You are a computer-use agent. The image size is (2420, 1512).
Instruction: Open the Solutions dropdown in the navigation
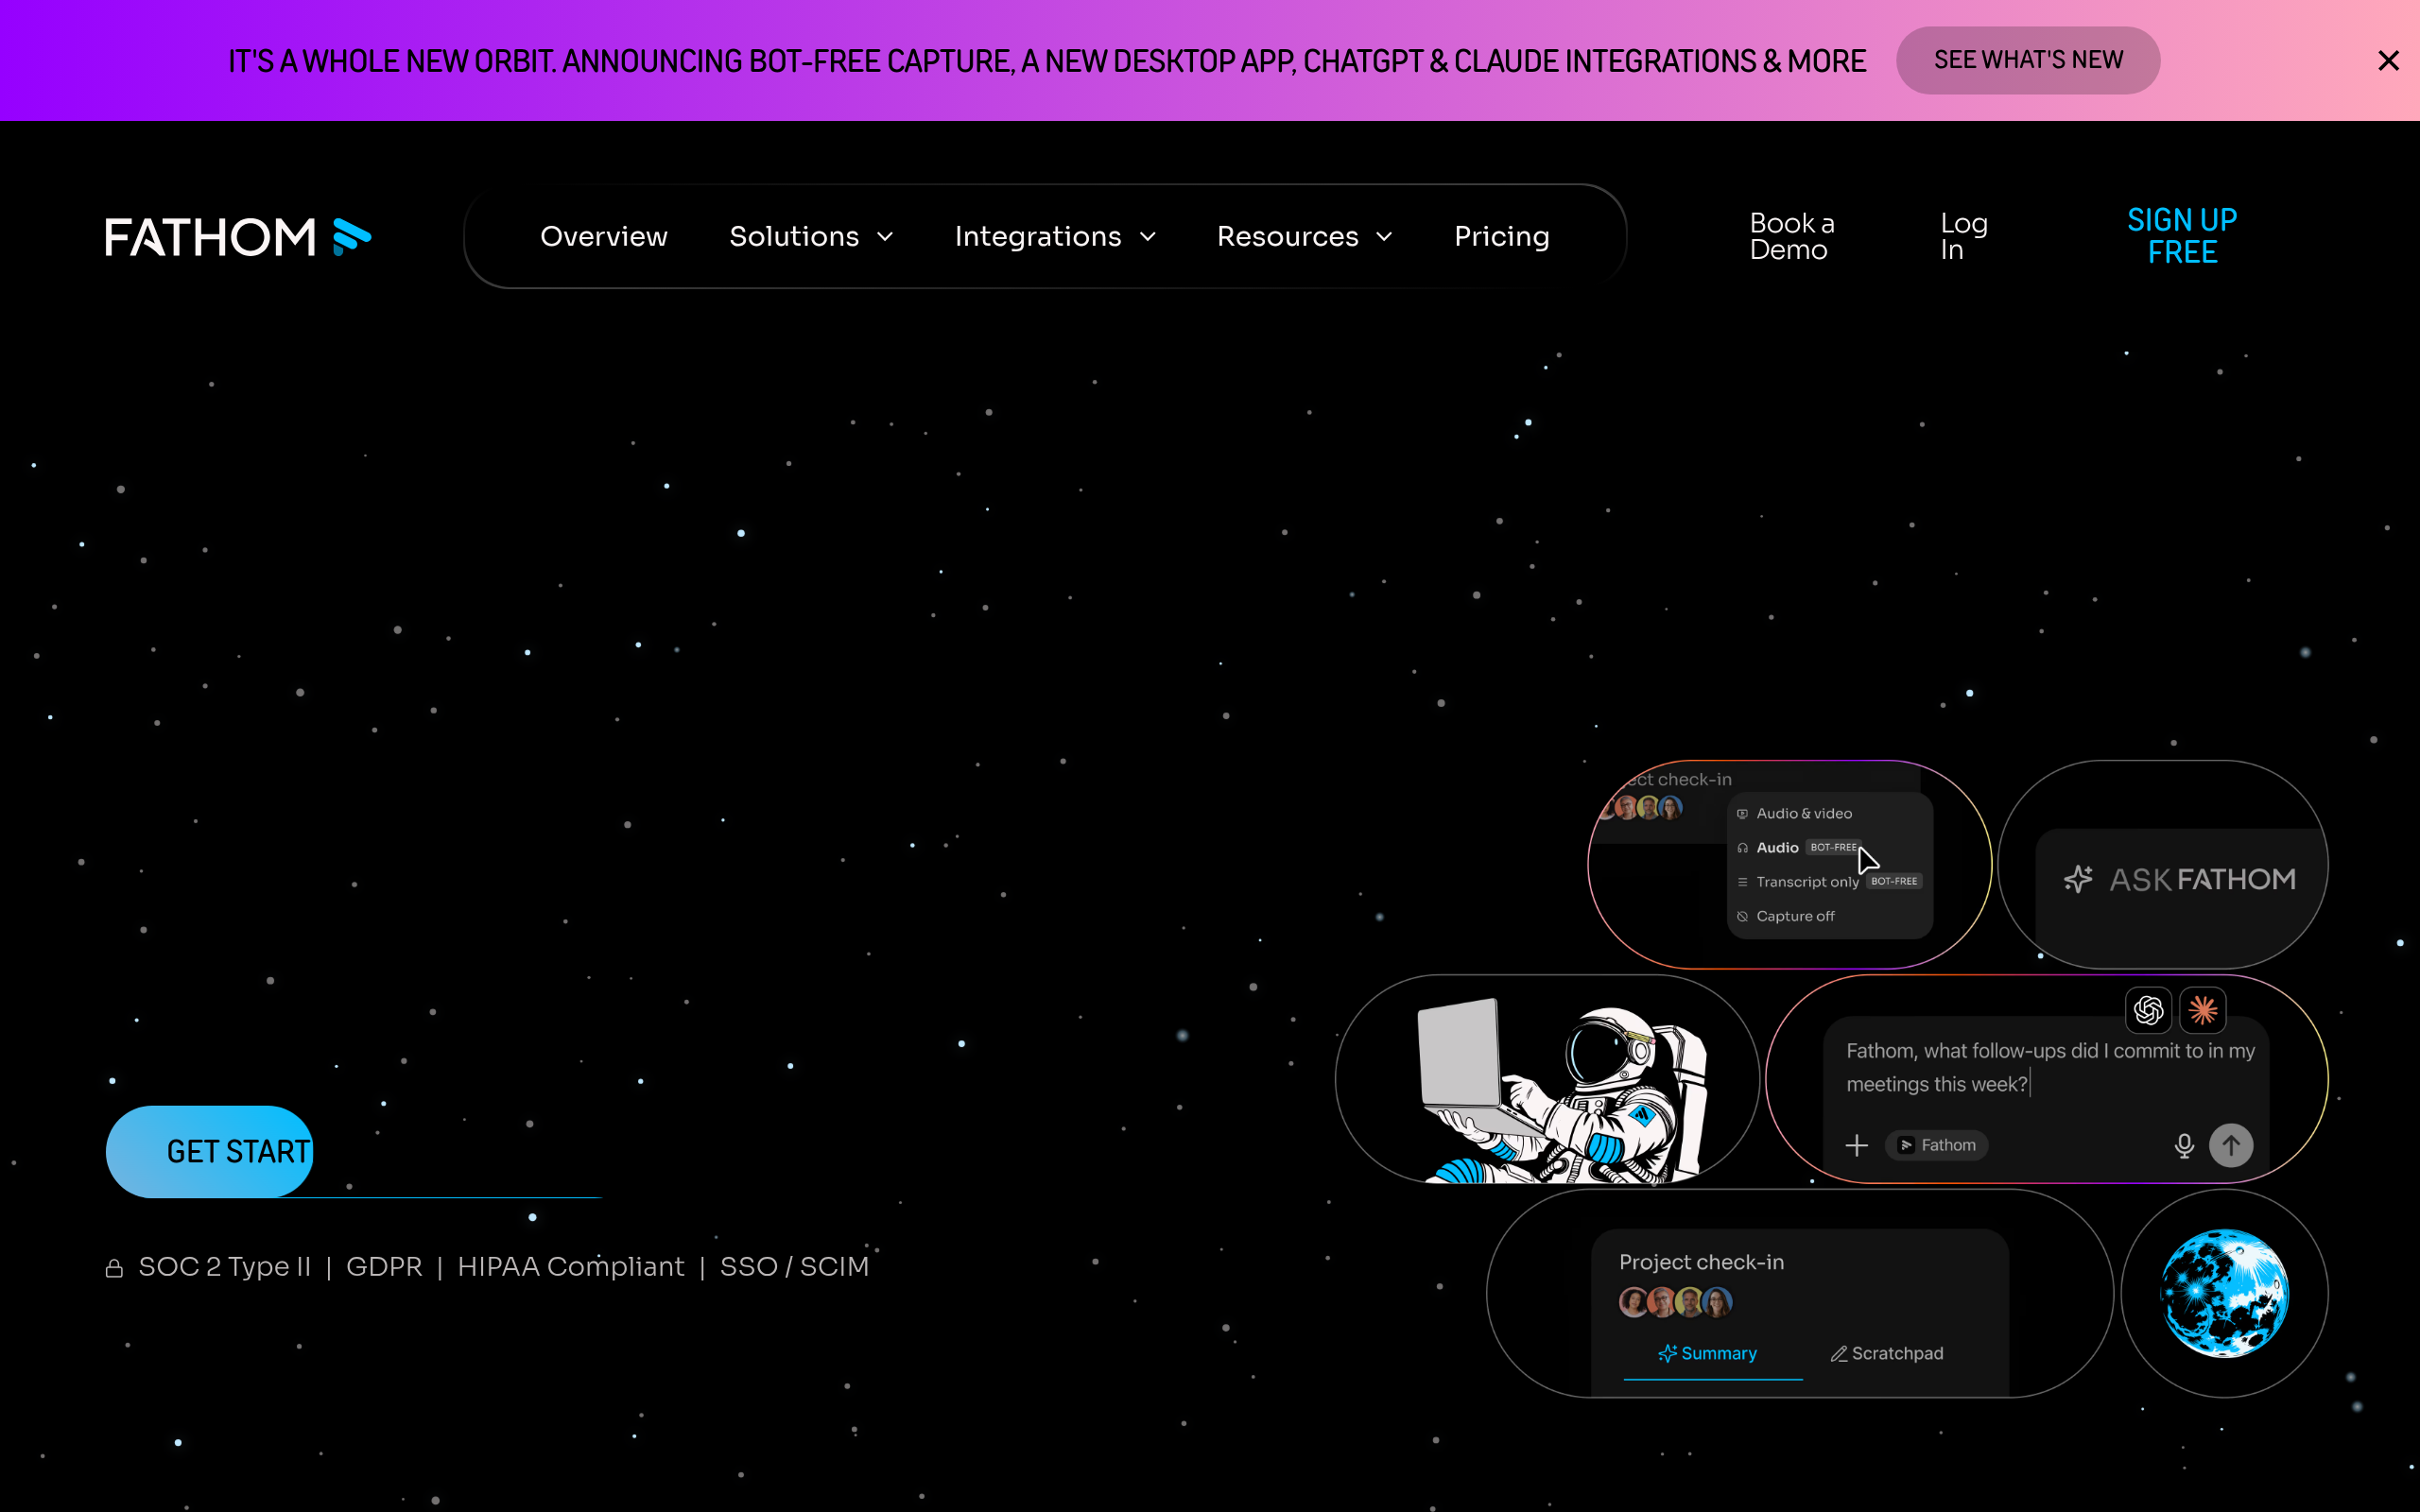(x=811, y=237)
